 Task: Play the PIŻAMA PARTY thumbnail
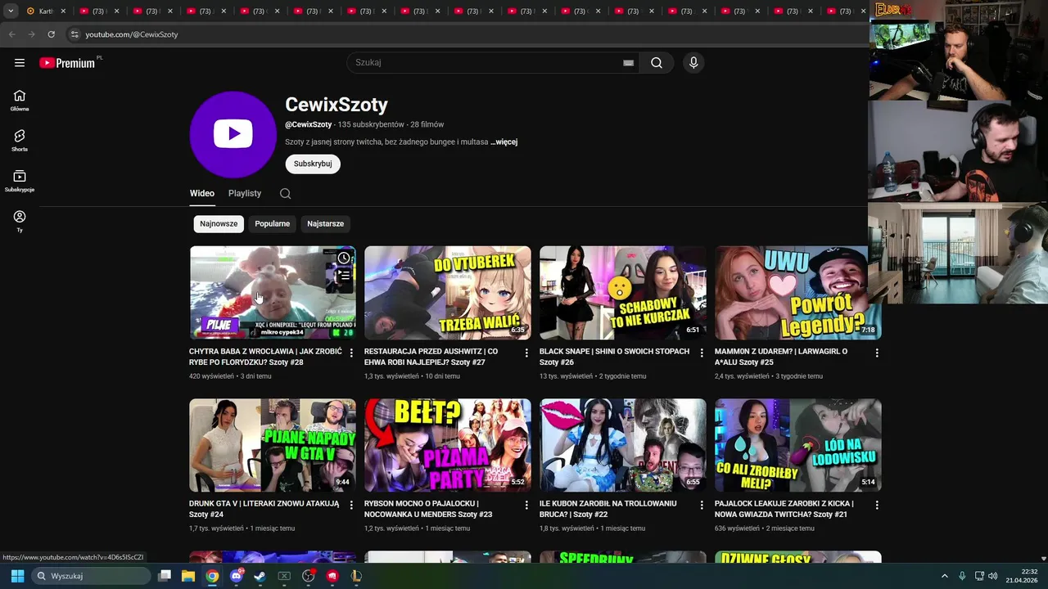pyautogui.click(x=448, y=445)
